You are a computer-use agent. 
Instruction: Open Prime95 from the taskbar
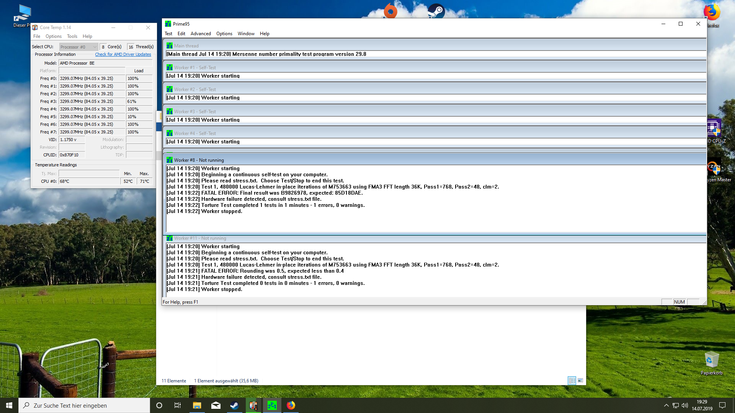[x=272, y=405]
